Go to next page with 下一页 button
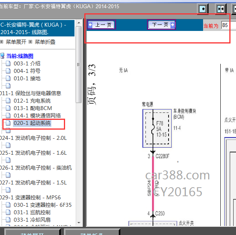 point(162,25)
